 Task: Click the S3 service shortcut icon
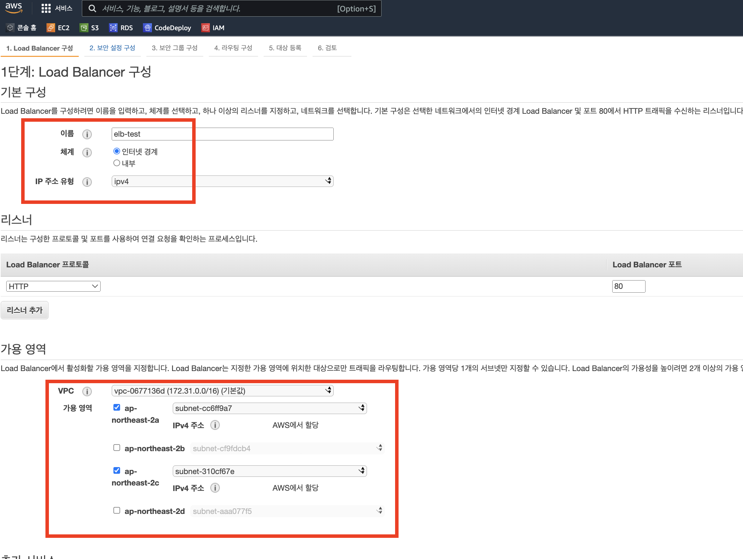tap(84, 28)
